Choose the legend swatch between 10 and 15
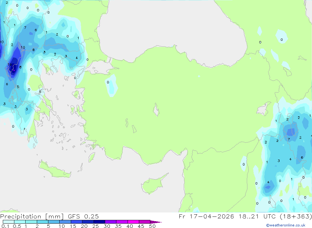The height and width of the screenshot is (228, 312). (x=65, y=222)
